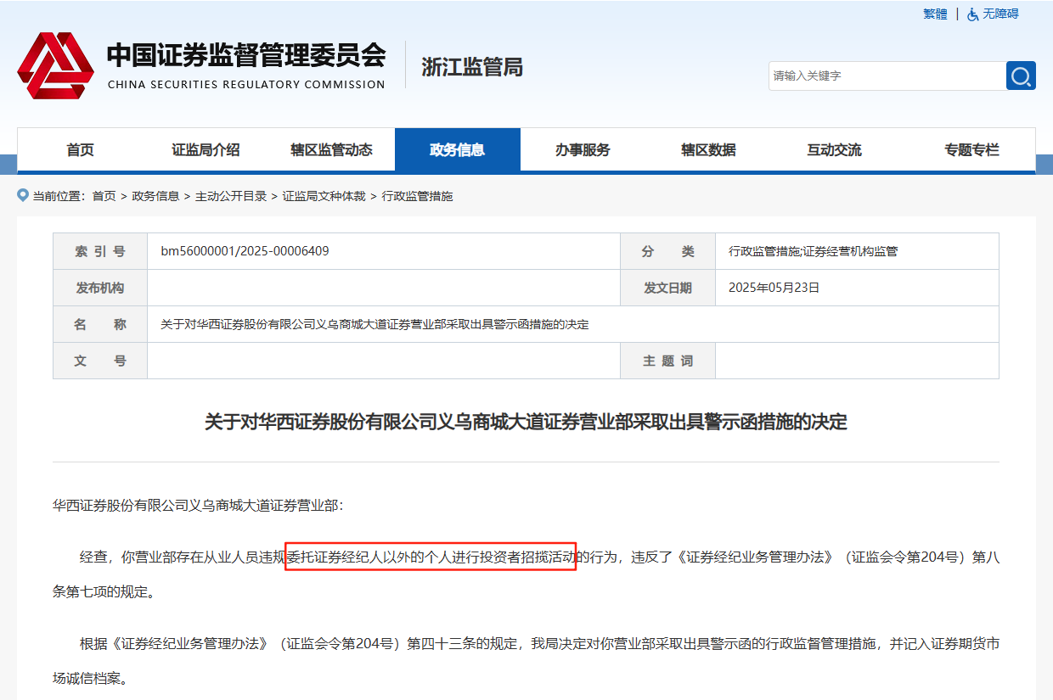1053x700 pixels.
Task: Open the 专题专栏 navigation tab
Action: coord(972,150)
